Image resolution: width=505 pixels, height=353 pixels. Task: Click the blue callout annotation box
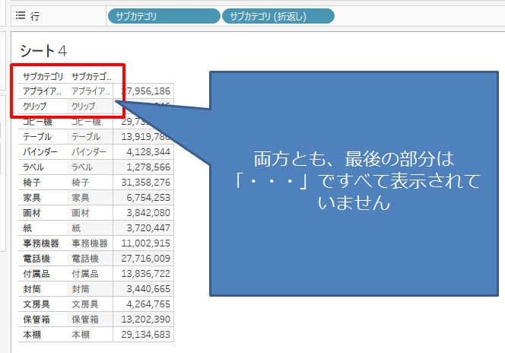pos(357,183)
